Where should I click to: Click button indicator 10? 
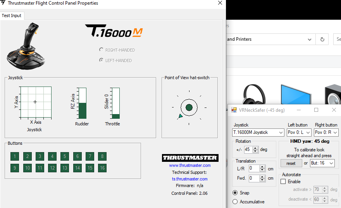(28, 168)
